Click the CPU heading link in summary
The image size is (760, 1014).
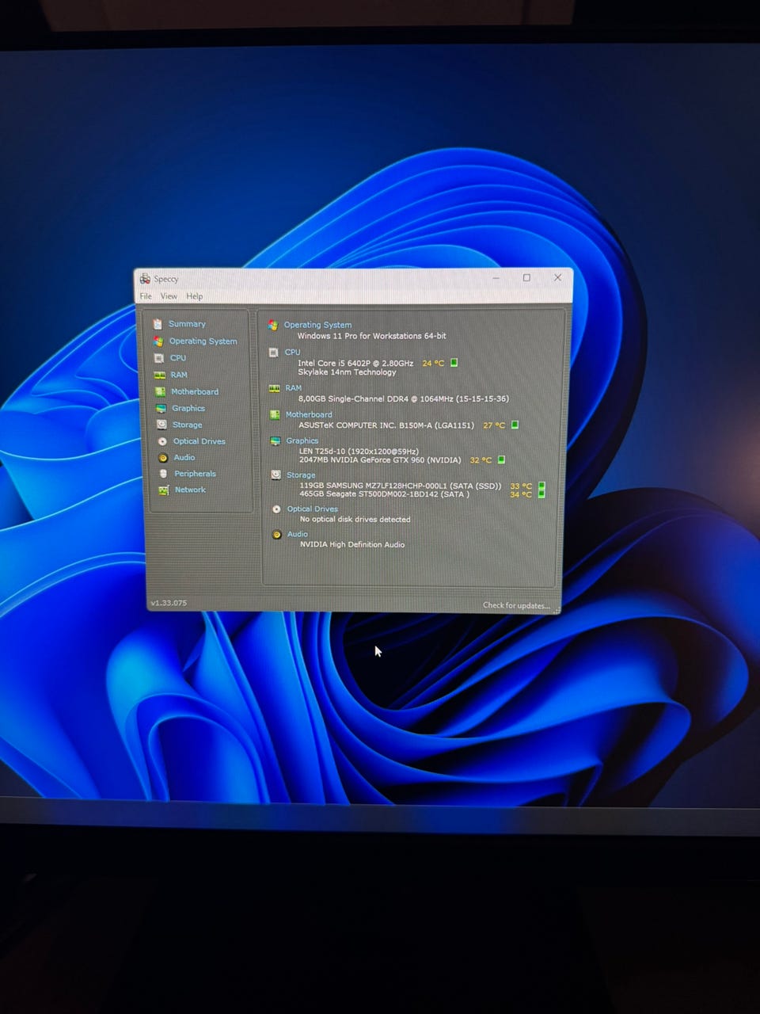[x=292, y=353]
